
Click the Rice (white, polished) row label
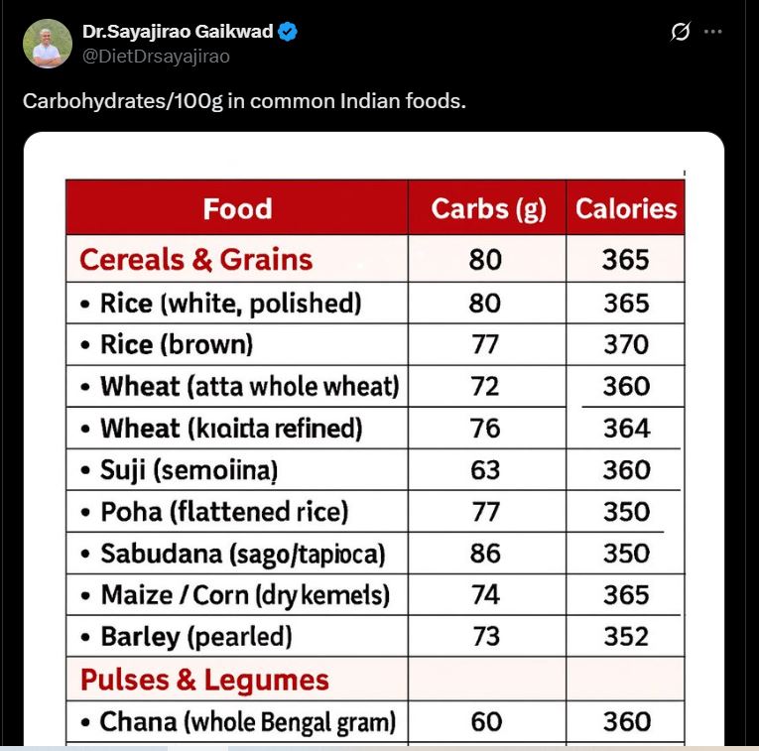coord(230,303)
